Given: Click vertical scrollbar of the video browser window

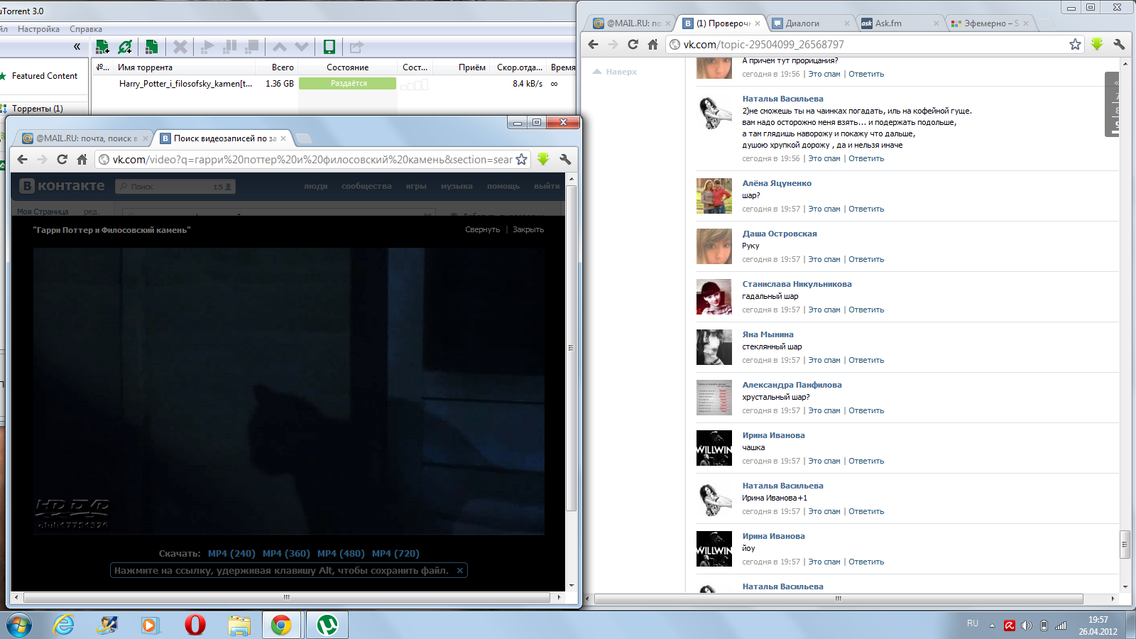Looking at the screenshot, I should click(x=572, y=348).
